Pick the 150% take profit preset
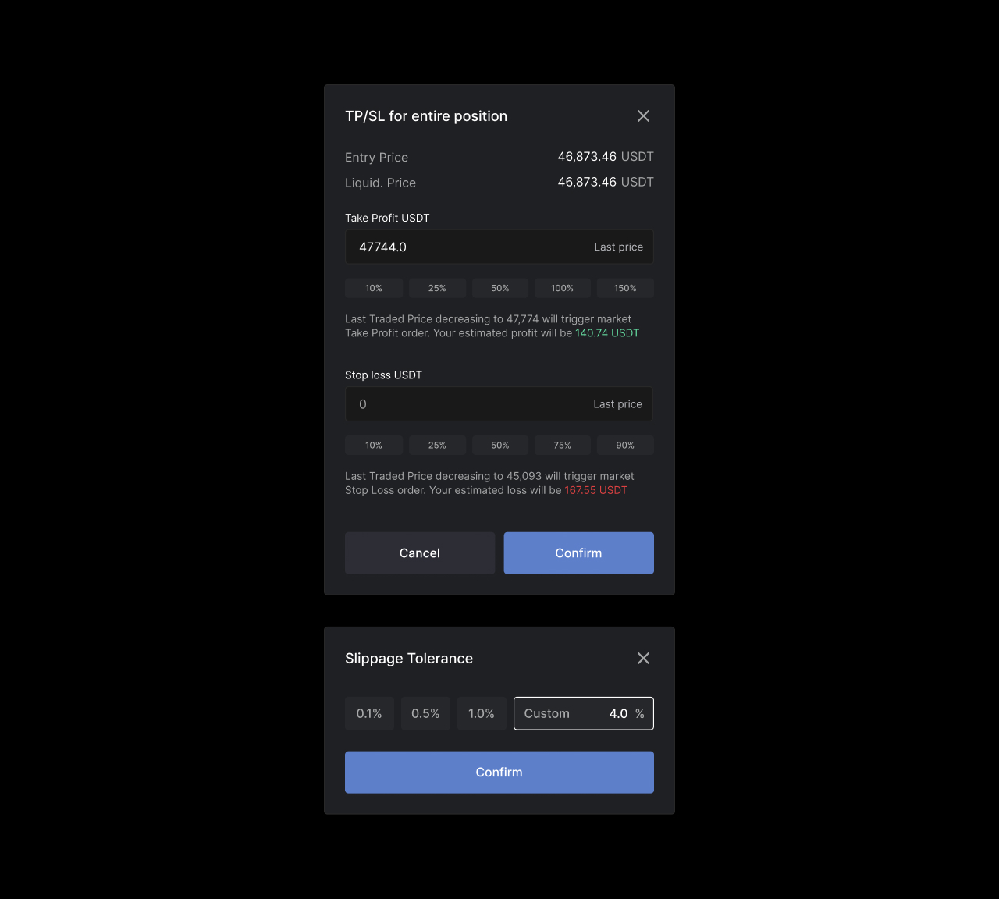The width and height of the screenshot is (999, 899). click(624, 288)
